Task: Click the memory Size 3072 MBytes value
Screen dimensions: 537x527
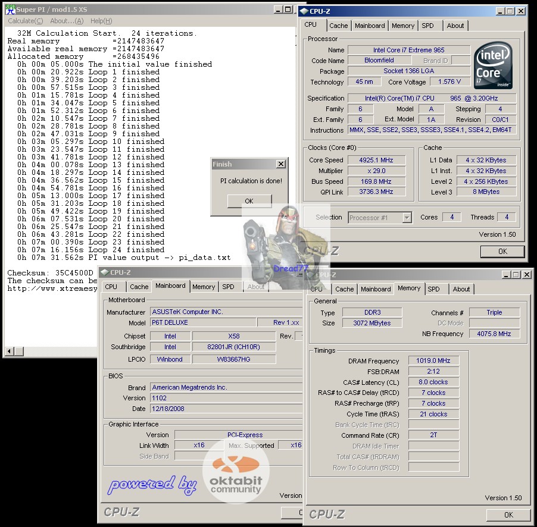Action: [x=372, y=323]
